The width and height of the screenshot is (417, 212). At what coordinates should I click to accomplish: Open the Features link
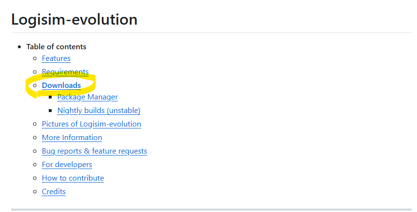(56, 58)
